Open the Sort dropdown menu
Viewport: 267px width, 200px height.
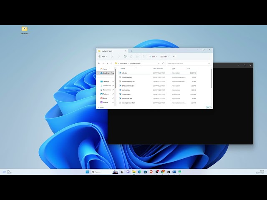(153, 57)
